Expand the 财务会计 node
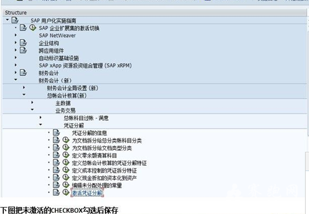309x214 pixels. [x=16, y=72]
